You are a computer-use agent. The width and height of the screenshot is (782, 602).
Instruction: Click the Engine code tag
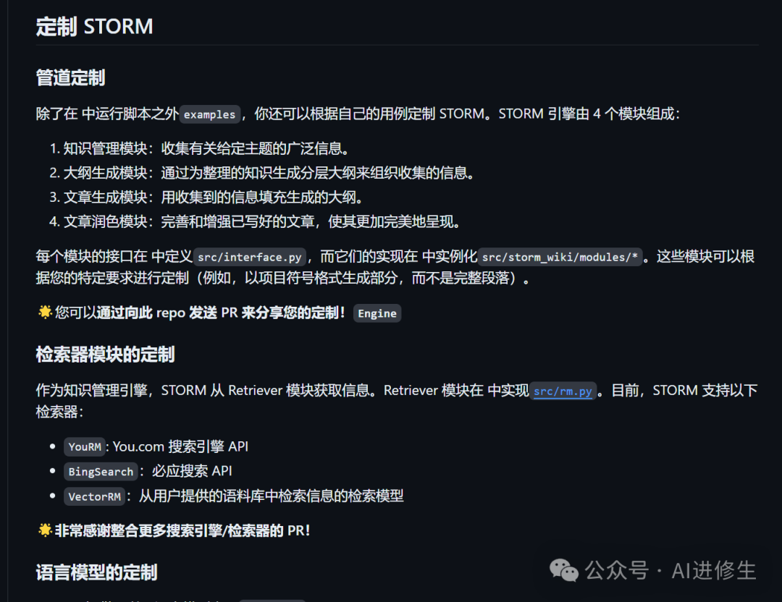(x=377, y=313)
